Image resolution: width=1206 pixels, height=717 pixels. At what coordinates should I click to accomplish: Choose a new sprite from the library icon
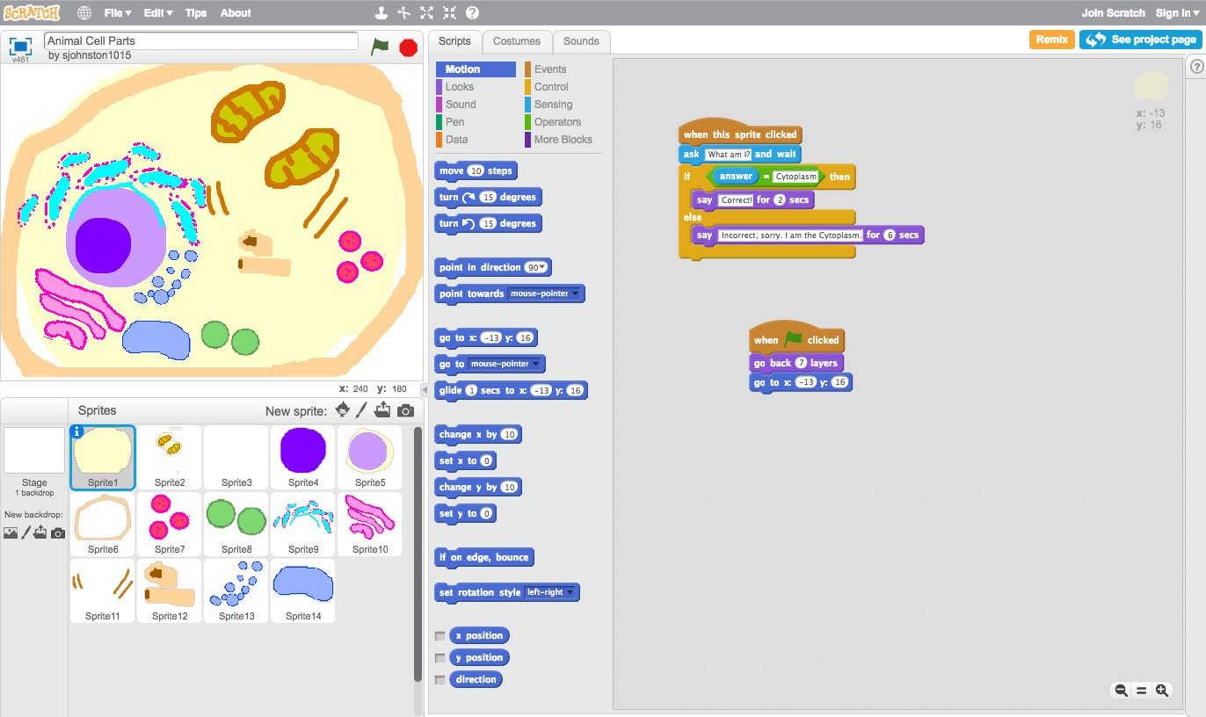pyautogui.click(x=342, y=409)
